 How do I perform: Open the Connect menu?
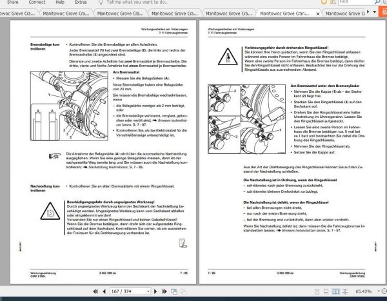37,2
